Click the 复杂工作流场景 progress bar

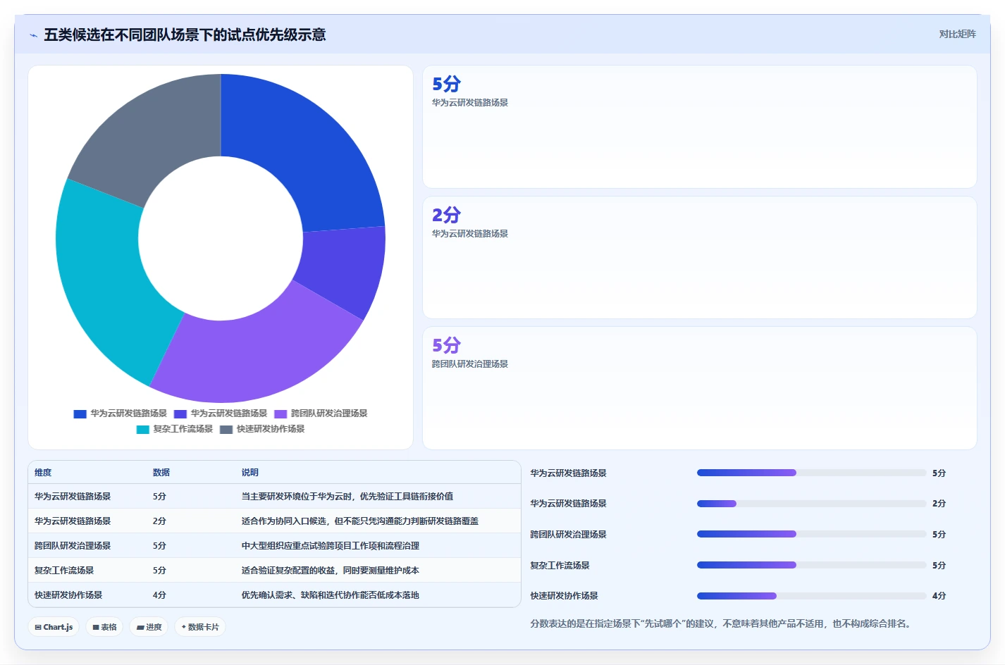click(x=811, y=565)
